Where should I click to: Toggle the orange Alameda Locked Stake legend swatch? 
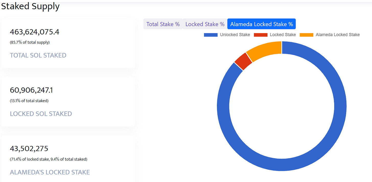click(x=306, y=35)
